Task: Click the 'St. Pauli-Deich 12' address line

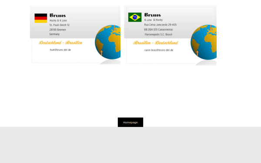Action: pos(60,25)
